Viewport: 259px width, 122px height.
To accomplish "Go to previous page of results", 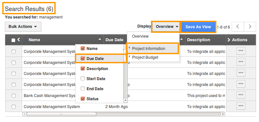I will tap(238, 27).
